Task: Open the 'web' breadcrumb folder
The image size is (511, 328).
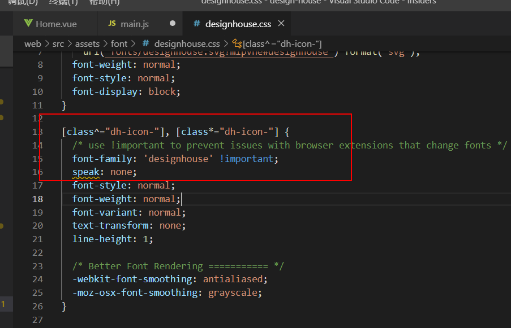Action: [32, 43]
